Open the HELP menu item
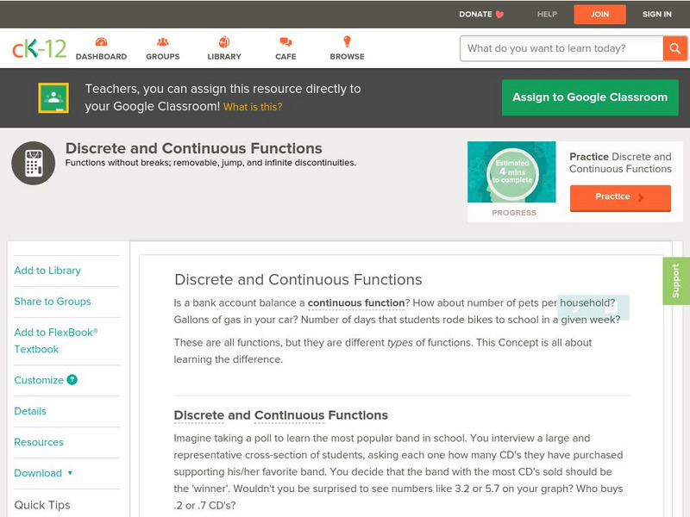 (547, 14)
